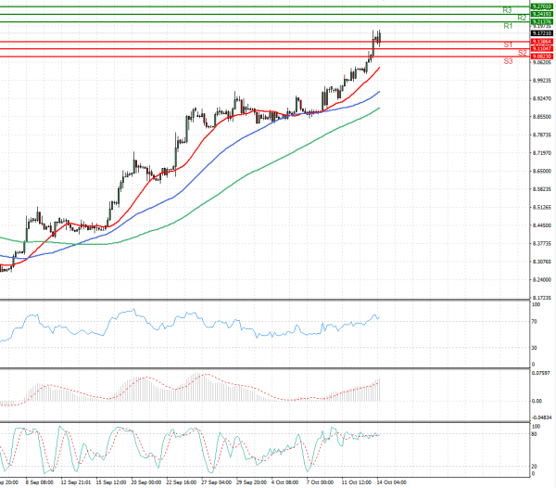Select the red 9.08230 price tag
The height and width of the screenshot is (488, 556).
pyautogui.click(x=542, y=57)
